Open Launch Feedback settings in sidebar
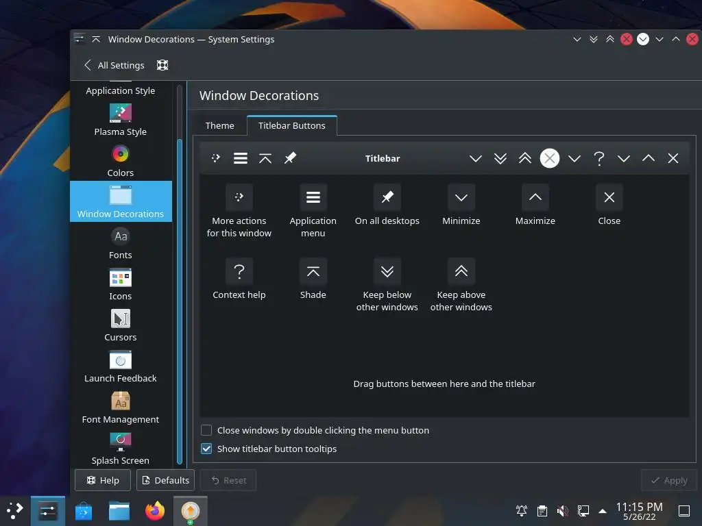702x526 pixels. click(121, 366)
